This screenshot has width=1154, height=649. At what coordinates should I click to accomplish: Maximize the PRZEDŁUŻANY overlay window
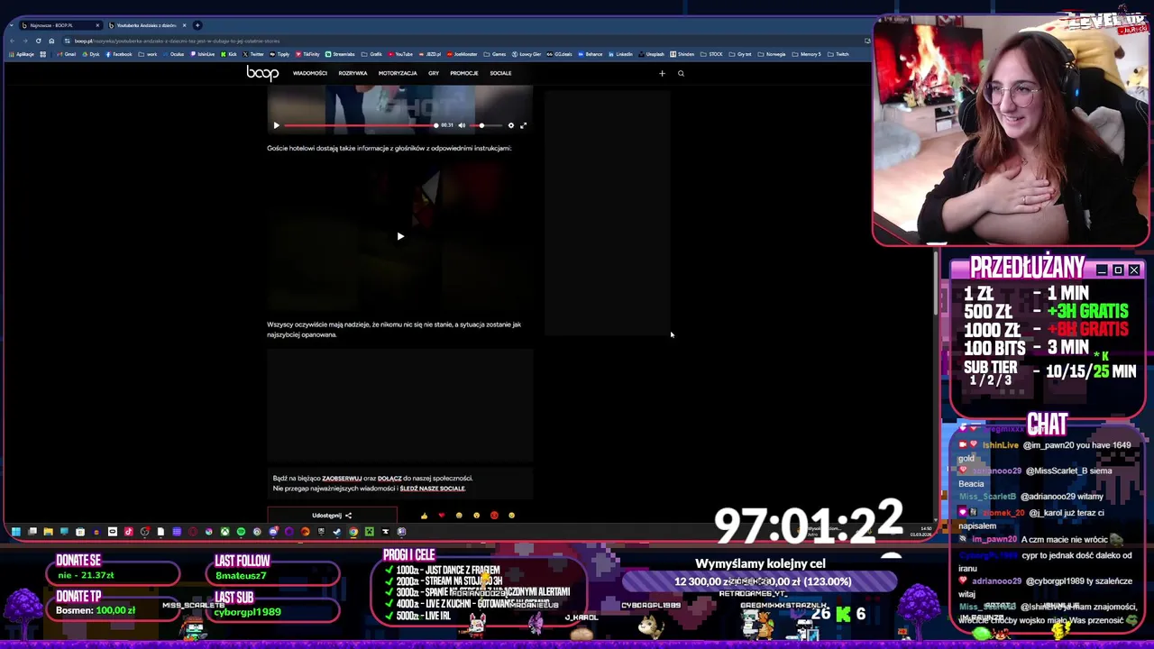(x=1118, y=270)
